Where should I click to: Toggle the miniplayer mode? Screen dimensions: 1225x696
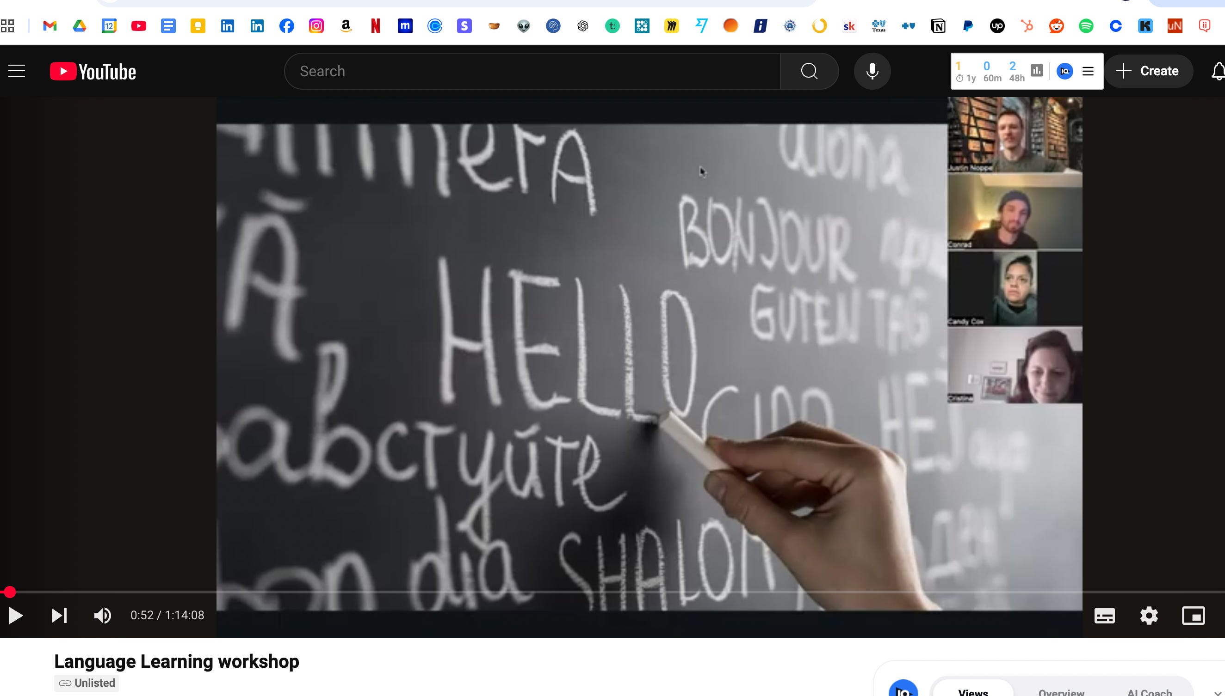(1193, 615)
